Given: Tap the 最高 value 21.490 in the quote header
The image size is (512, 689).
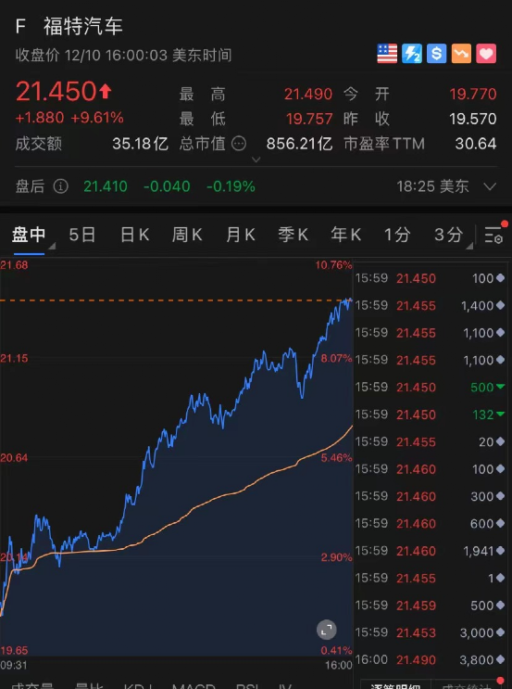Looking at the screenshot, I should click(308, 94).
